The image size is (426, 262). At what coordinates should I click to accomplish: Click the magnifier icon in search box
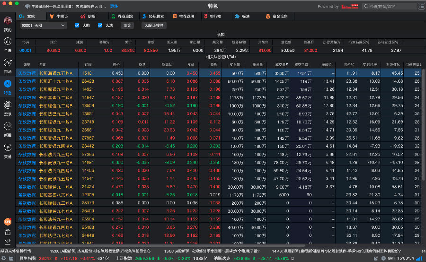coord(366,6)
